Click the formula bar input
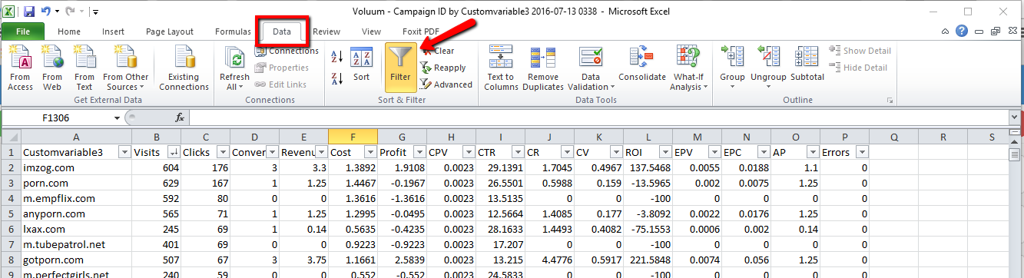Image resolution: width=1024 pixels, height=278 pixels. point(598,117)
